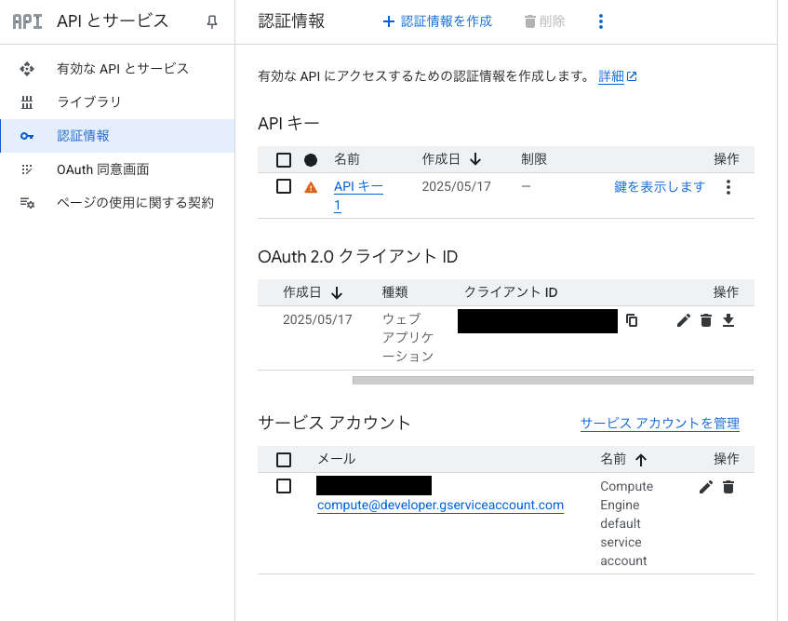Click the 制限 column header
This screenshot has width=788, height=621.
click(x=534, y=159)
